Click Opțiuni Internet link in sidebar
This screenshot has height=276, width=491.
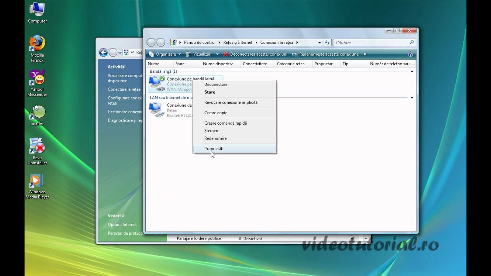(122, 225)
